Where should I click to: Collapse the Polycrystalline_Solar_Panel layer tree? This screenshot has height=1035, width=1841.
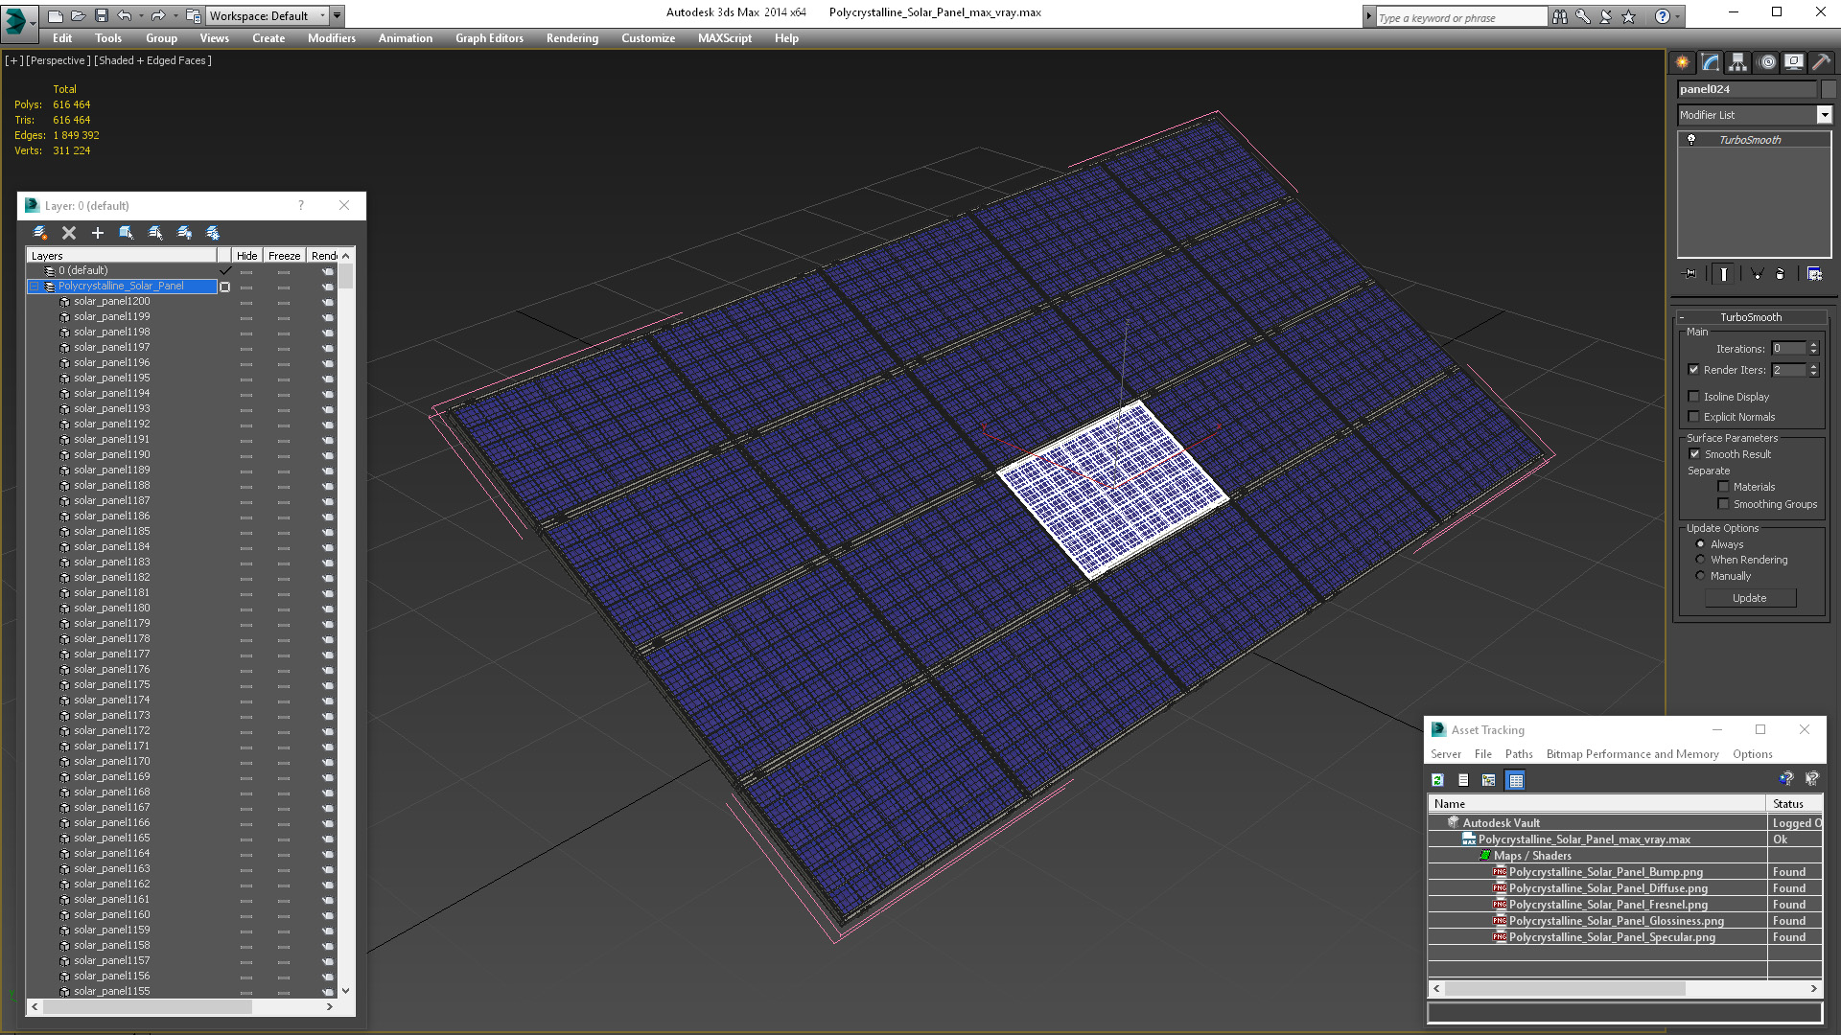tap(35, 287)
